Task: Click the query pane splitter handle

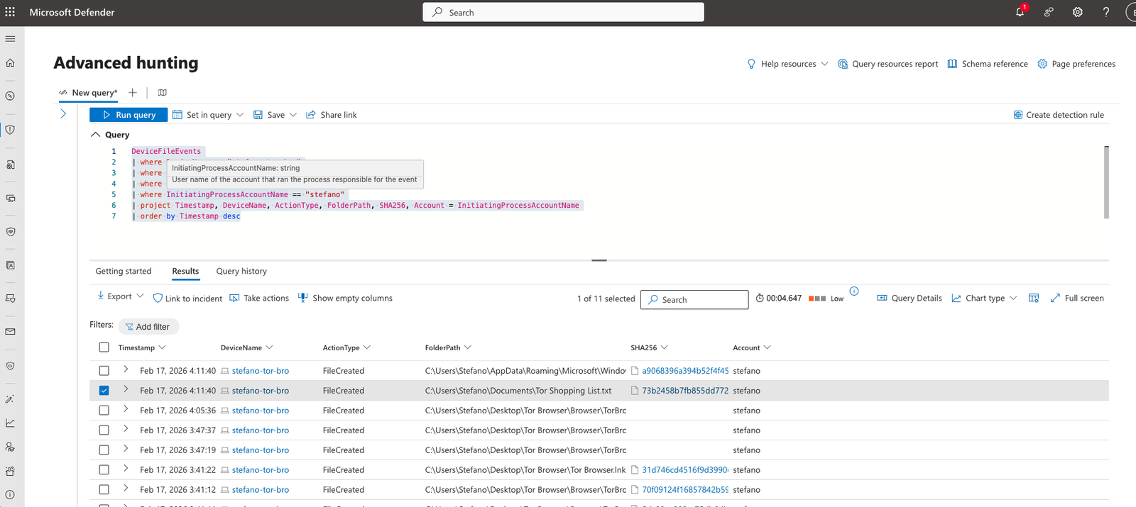Action: [599, 260]
